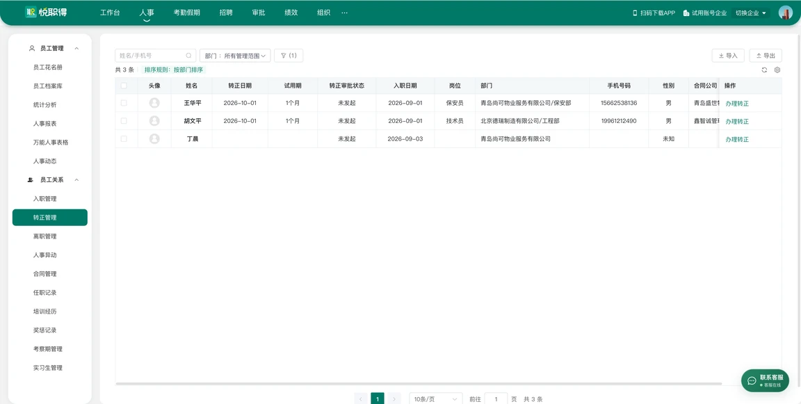
Task: Click 试用账号企业 building icon link
Action: (704, 13)
